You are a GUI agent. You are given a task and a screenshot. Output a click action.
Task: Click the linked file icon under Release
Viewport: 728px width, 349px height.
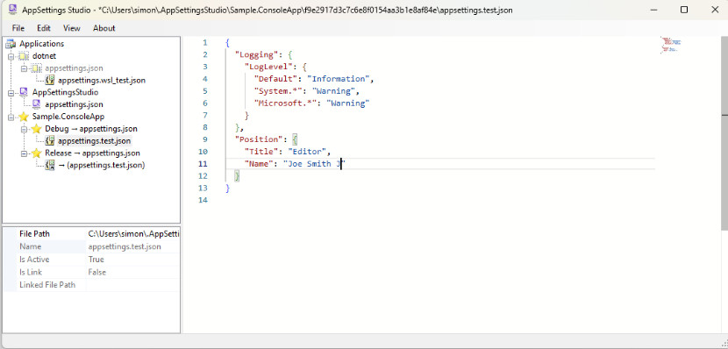(50, 165)
